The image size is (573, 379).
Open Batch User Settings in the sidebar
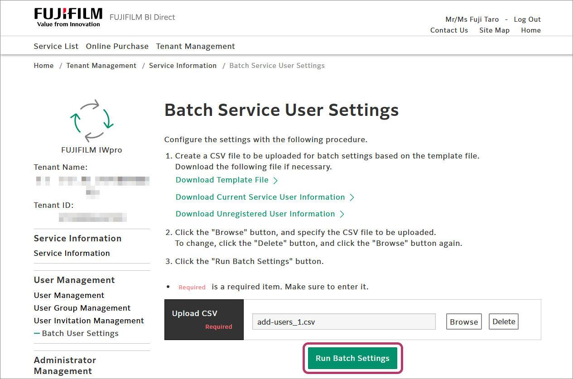pyautogui.click(x=80, y=333)
